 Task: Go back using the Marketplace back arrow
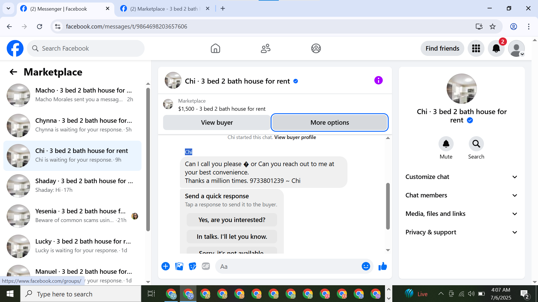coord(13,72)
